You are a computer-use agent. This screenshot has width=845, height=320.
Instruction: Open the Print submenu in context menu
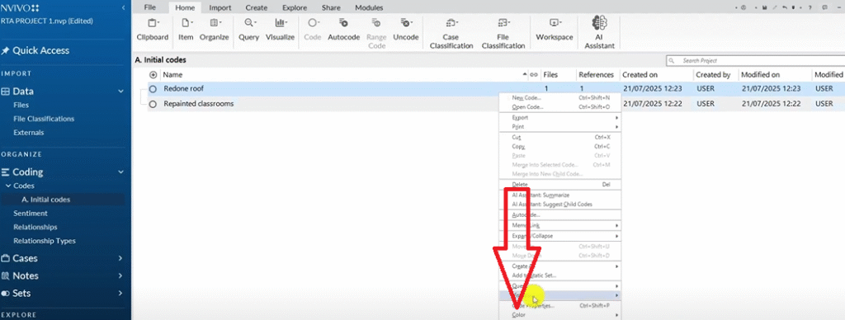coord(560,127)
